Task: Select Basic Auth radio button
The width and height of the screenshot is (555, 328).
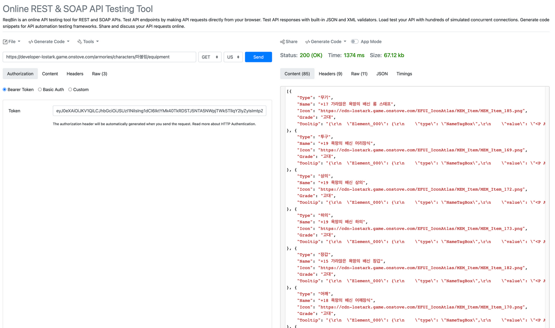Action: click(x=40, y=90)
